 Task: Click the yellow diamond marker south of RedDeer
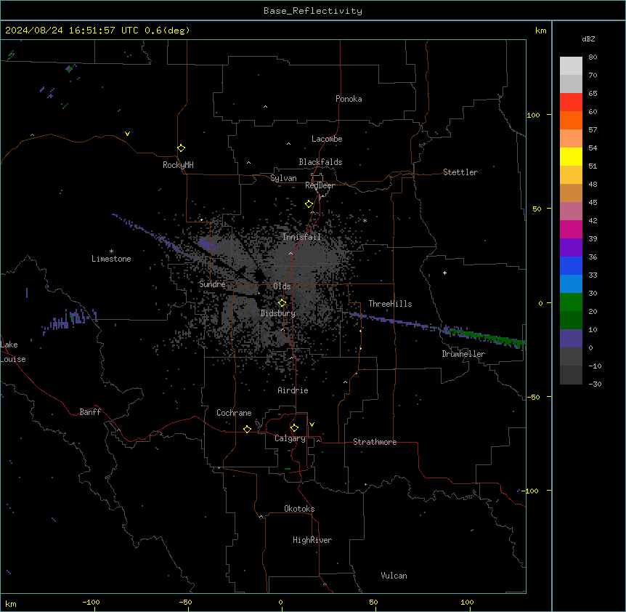coord(309,204)
